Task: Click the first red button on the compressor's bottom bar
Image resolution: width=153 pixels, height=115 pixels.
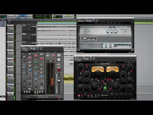Action: tap(79, 96)
